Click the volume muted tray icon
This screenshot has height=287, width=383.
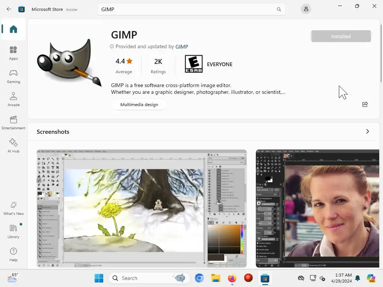point(322,278)
